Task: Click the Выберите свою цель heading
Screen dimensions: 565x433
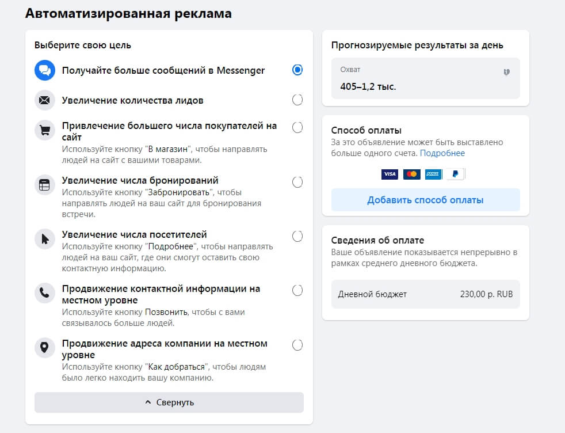Action: click(82, 45)
